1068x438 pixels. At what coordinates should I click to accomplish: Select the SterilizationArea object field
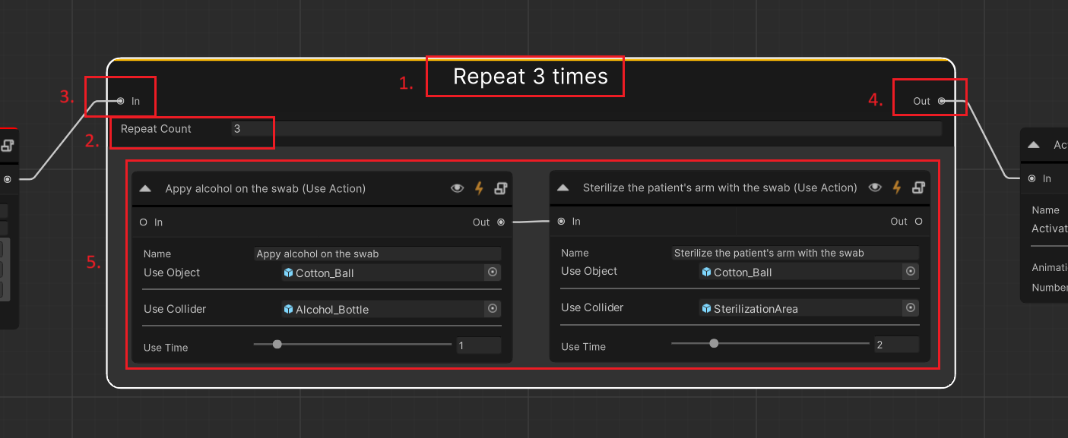point(801,308)
